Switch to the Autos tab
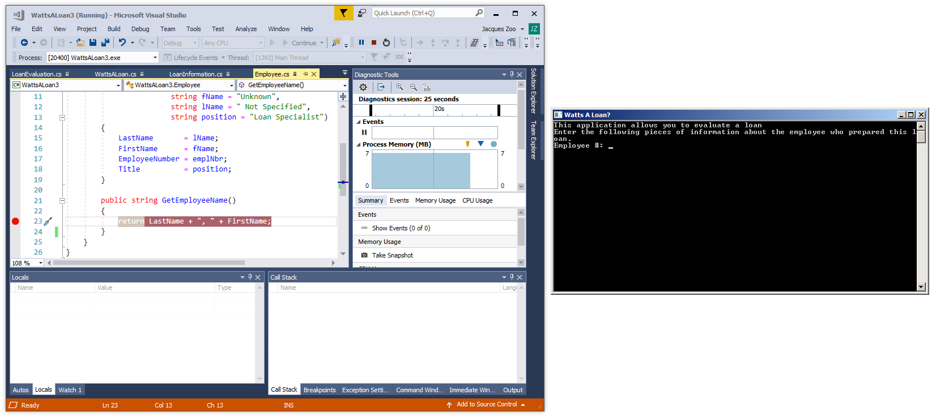 pos(20,390)
